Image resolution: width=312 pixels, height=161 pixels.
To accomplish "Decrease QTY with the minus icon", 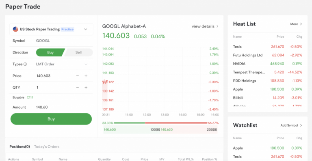I will tap(78, 88).
